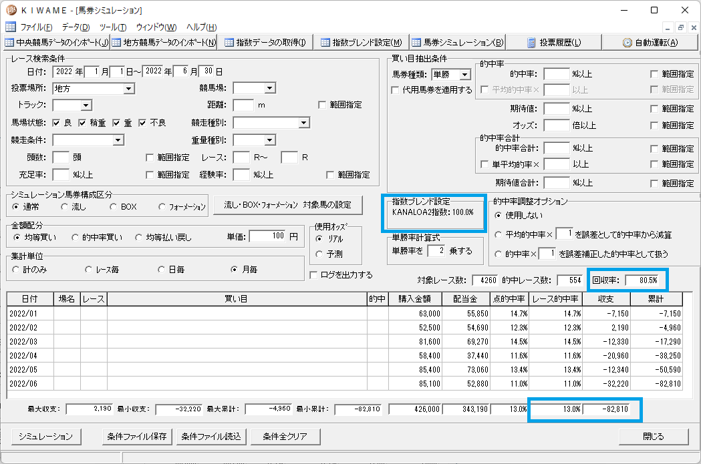Image resolution: width=701 pixels, height=464 pixels.
Task: Click the 距離 input field
Action: pyautogui.click(x=243, y=105)
